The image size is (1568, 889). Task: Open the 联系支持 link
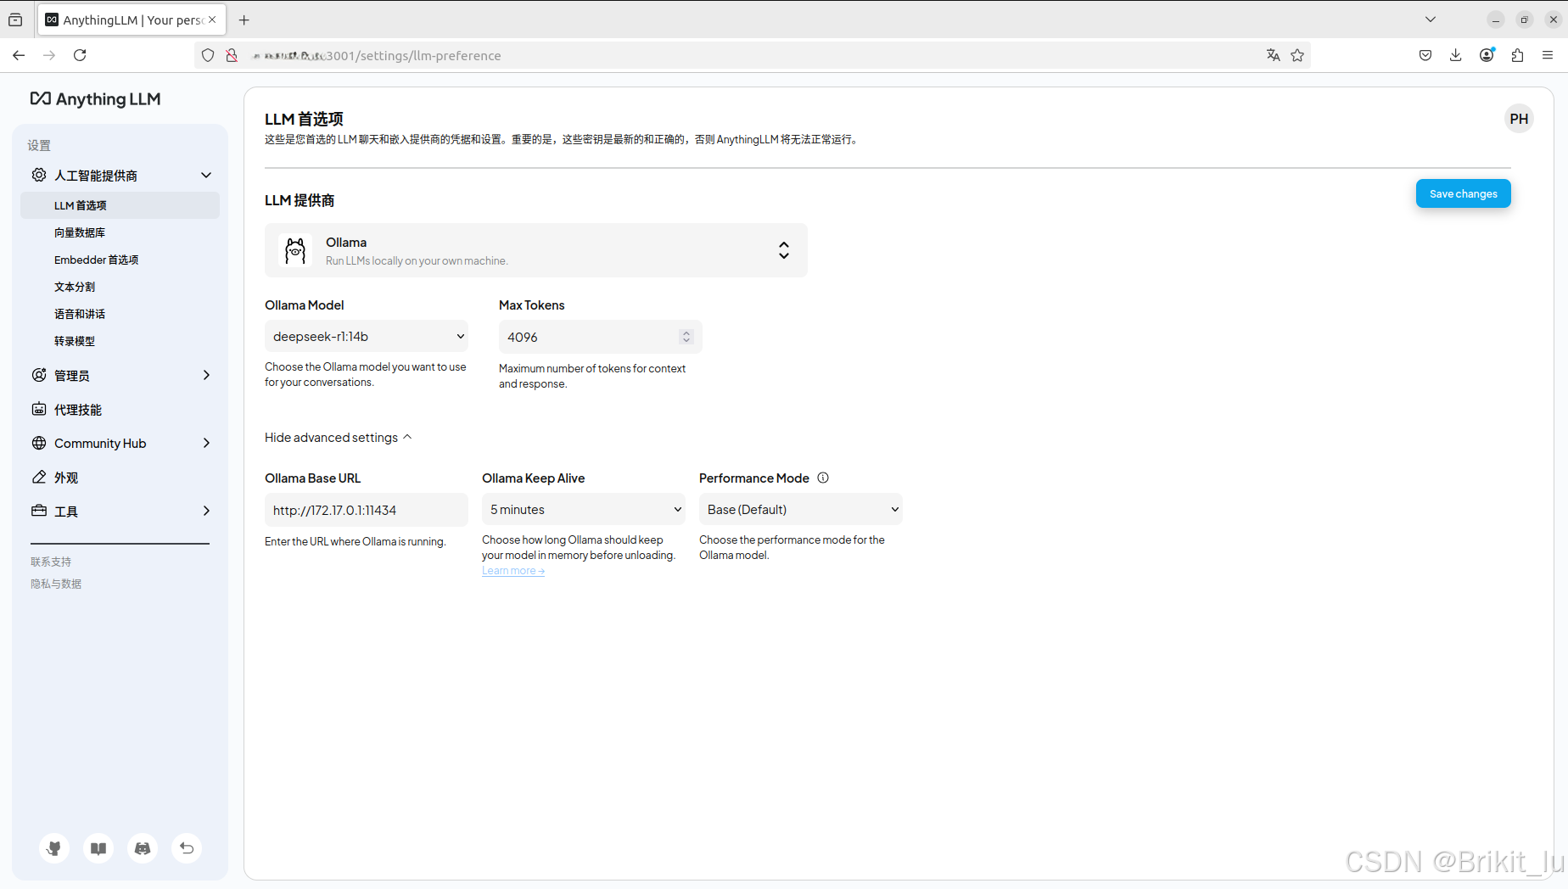point(51,562)
